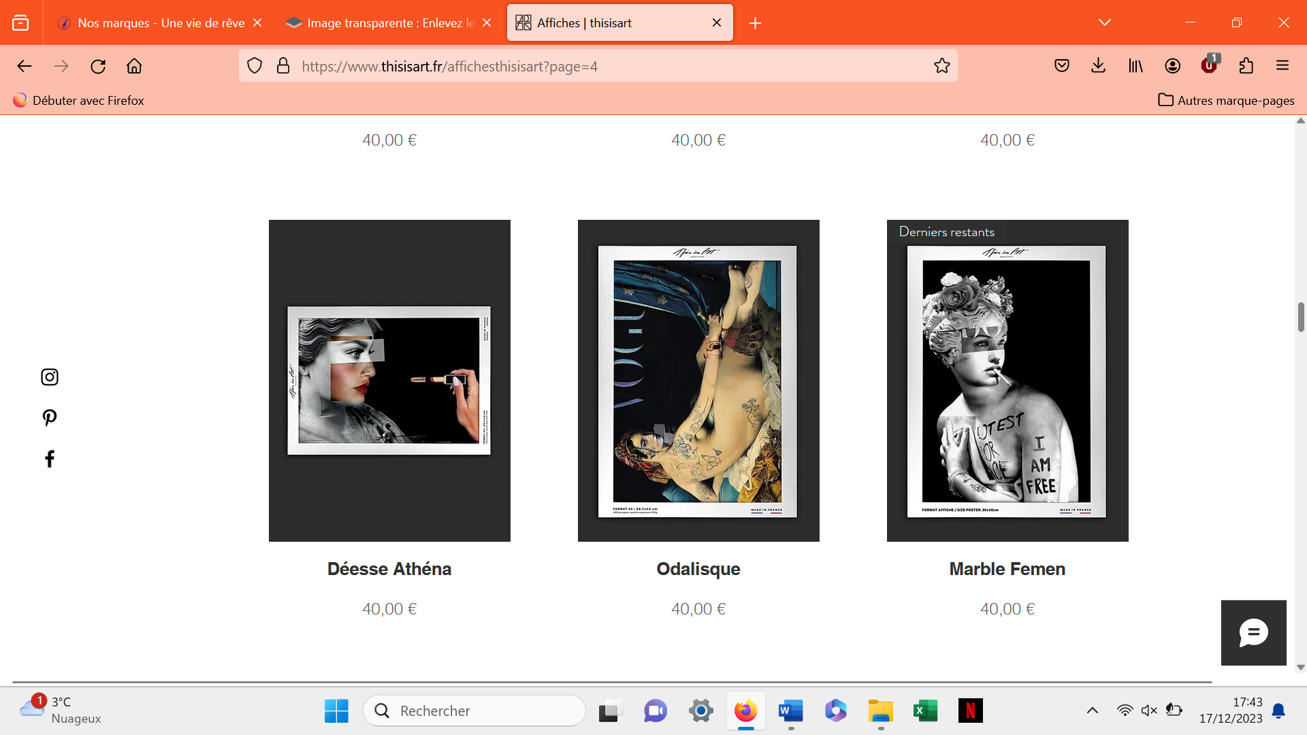The image size is (1307, 735).
Task: Open Netflix from the taskbar
Action: tap(970, 711)
